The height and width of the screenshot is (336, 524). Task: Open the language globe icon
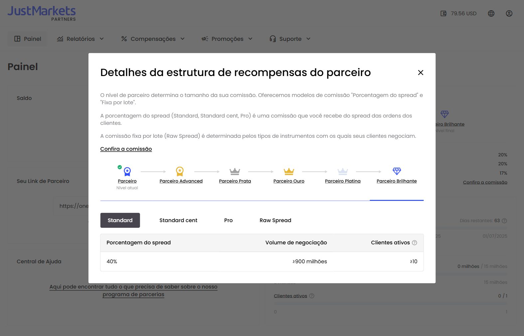click(491, 14)
